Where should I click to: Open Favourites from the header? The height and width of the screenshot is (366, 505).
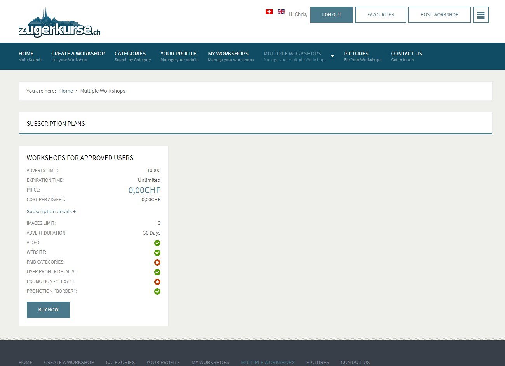(x=380, y=15)
